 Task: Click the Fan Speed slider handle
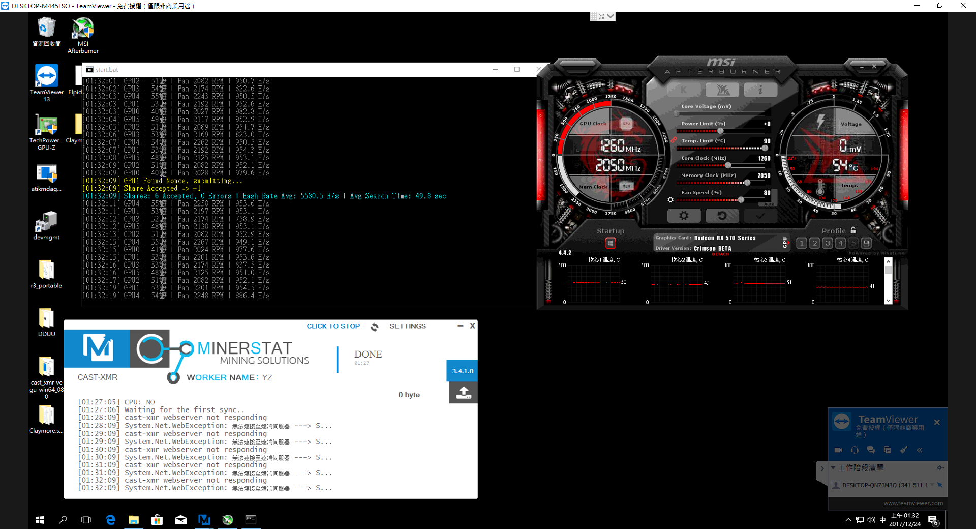(741, 200)
